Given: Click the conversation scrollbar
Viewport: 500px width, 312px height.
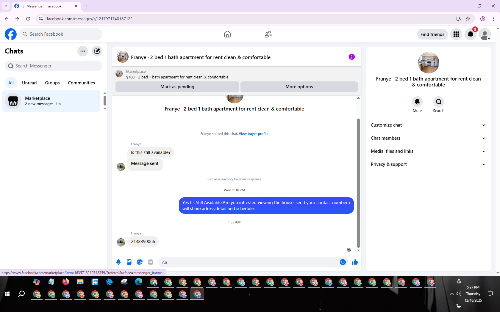Looking at the screenshot, I should [358, 183].
